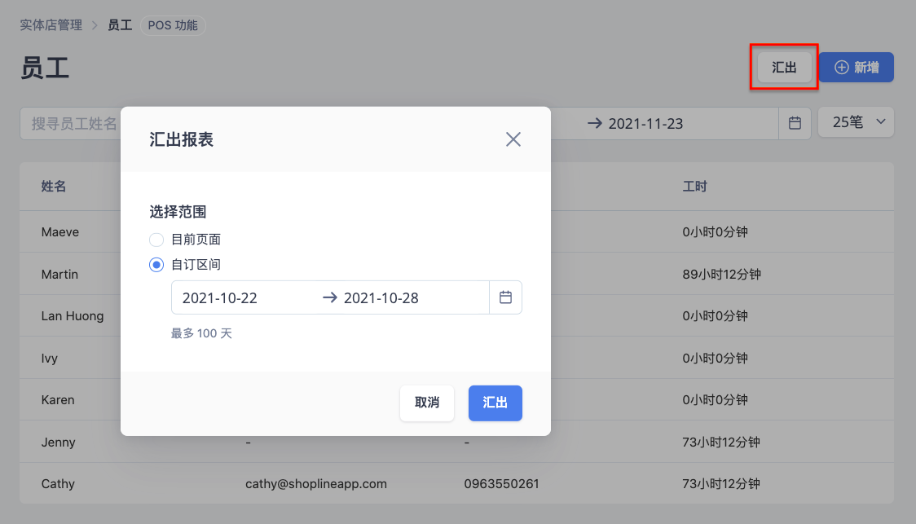This screenshot has height=524, width=916.
Task: Click email cathy@shoplineapp.com
Action: click(316, 484)
